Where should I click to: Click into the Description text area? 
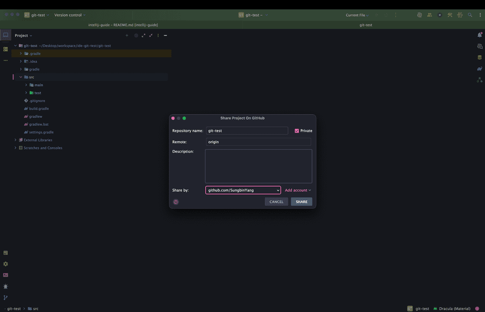coord(258,166)
